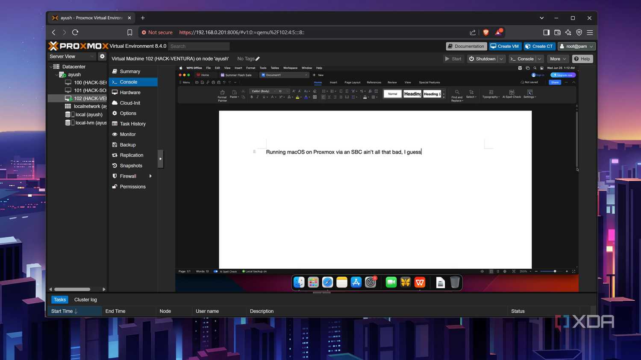
Task: Click the AI Spell Check ribbon icon
Action: click(x=512, y=94)
